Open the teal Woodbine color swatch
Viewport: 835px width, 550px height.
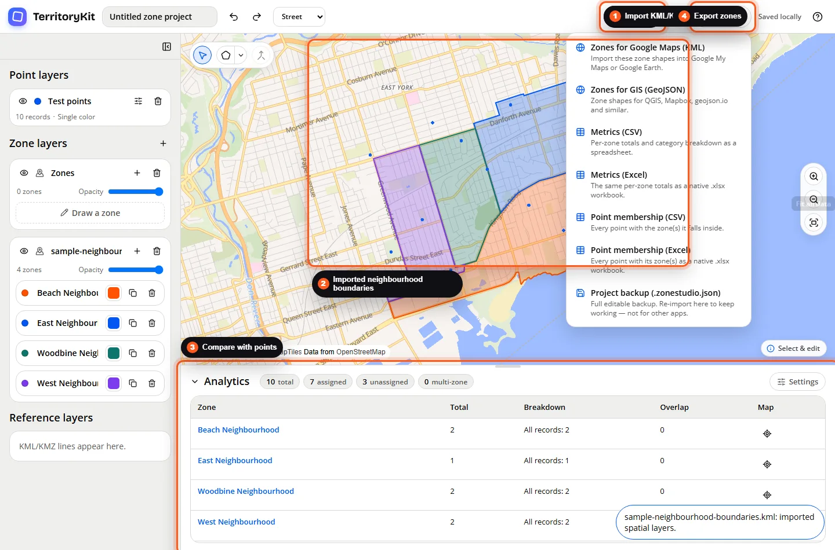click(114, 353)
